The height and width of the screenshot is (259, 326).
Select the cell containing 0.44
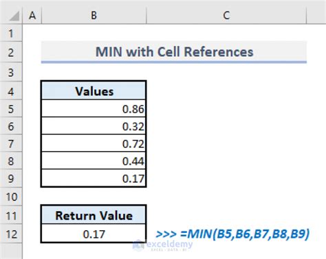(x=94, y=161)
